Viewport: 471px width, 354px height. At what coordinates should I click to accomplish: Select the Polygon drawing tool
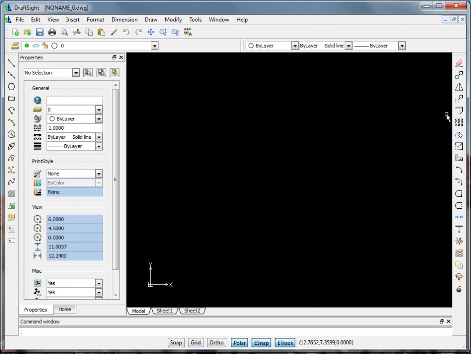[11, 86]
